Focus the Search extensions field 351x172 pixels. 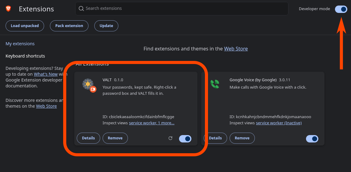click(182, 9)
